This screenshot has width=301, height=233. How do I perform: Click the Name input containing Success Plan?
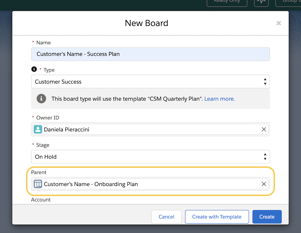(x=150, y=54)
